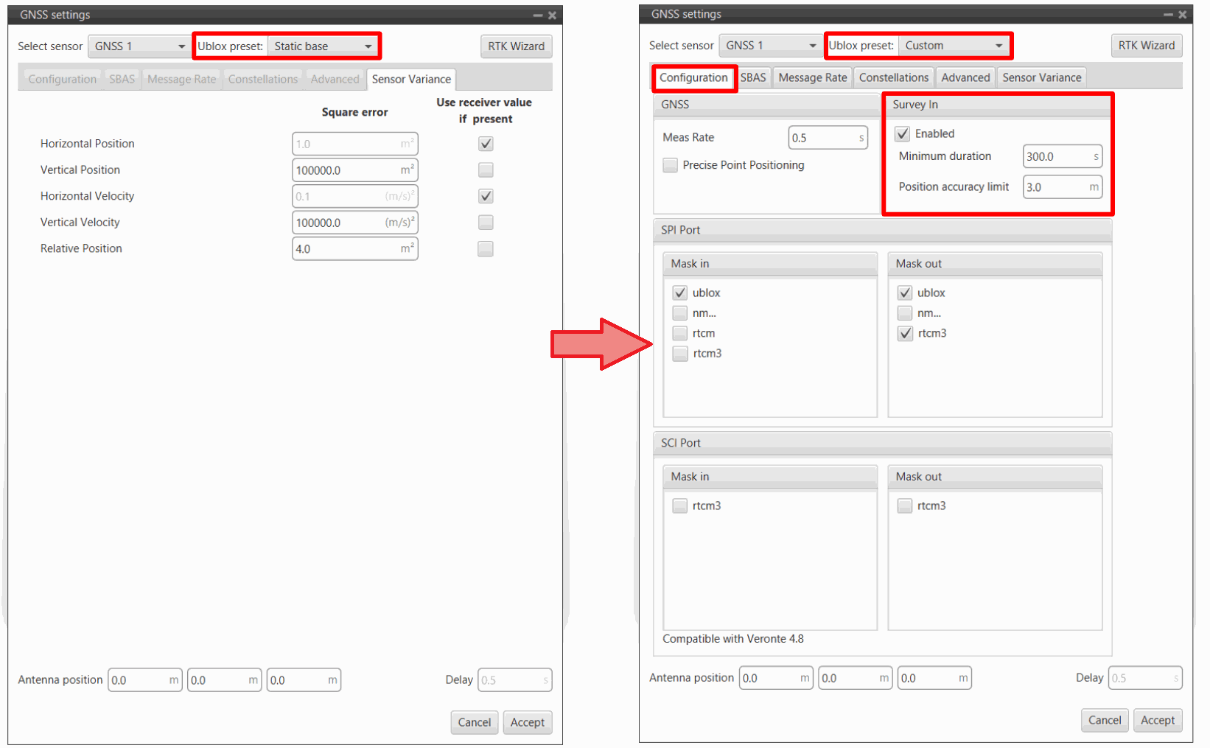Open Message Rate tab in Custom preset dialog

812,78
